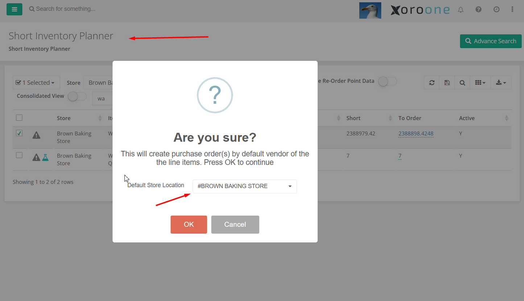Click the large question mark dialog icon
The width and height of the screenshot is (524, 301).
[x=215, y=95]
